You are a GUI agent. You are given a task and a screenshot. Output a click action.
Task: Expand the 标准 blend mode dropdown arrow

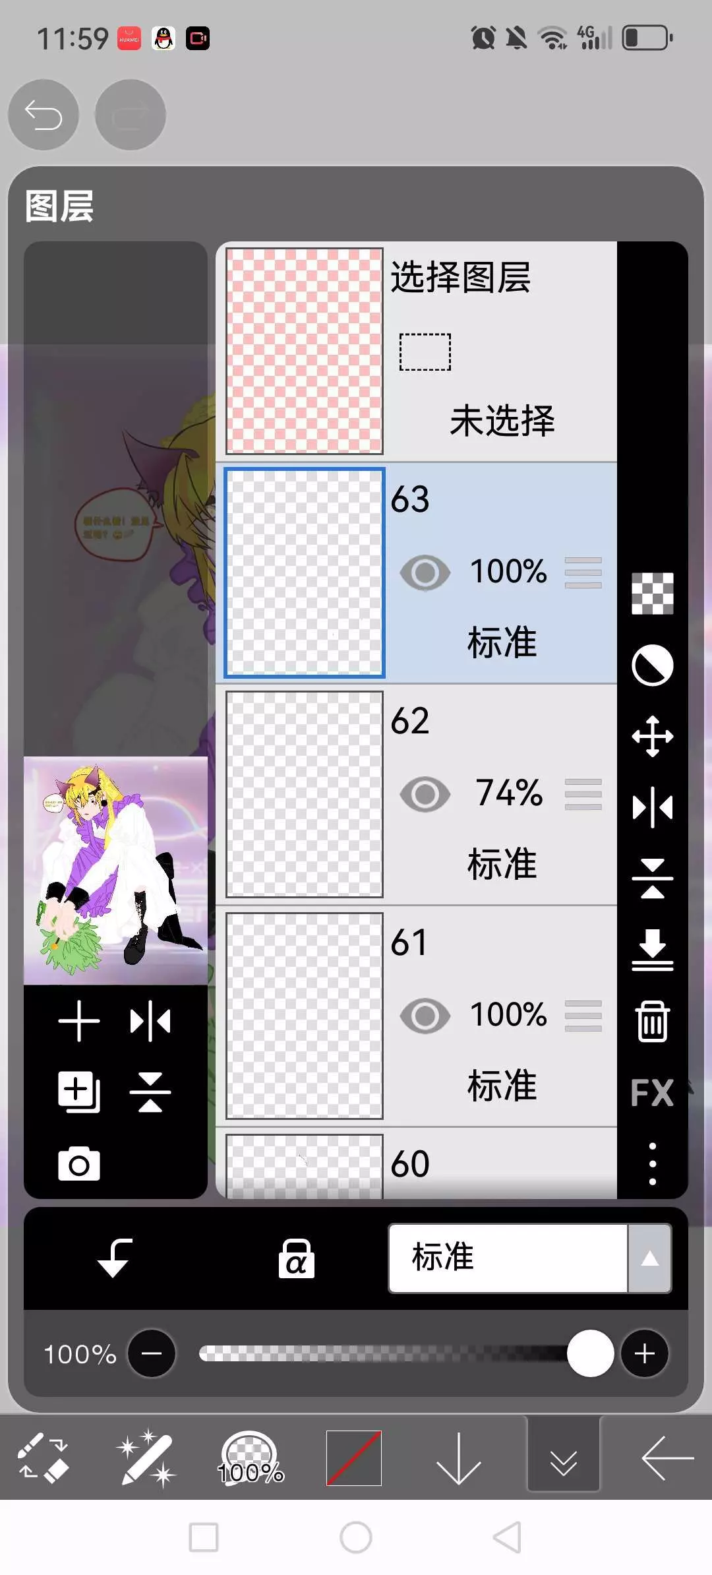point(649,1258)
